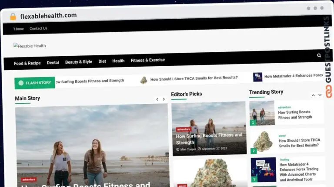Click the Flexable Health logo image
This screenshot has height=187, width=334.
(x=30, y=46)
